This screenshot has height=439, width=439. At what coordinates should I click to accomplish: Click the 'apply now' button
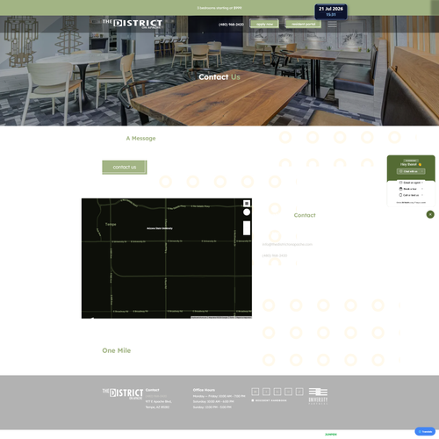pos(264,24)
